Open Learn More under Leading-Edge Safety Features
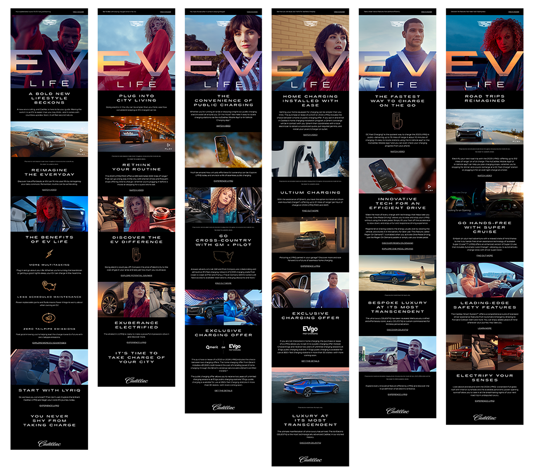This screenshot has width=534, height=473. (x=485, y=328)
